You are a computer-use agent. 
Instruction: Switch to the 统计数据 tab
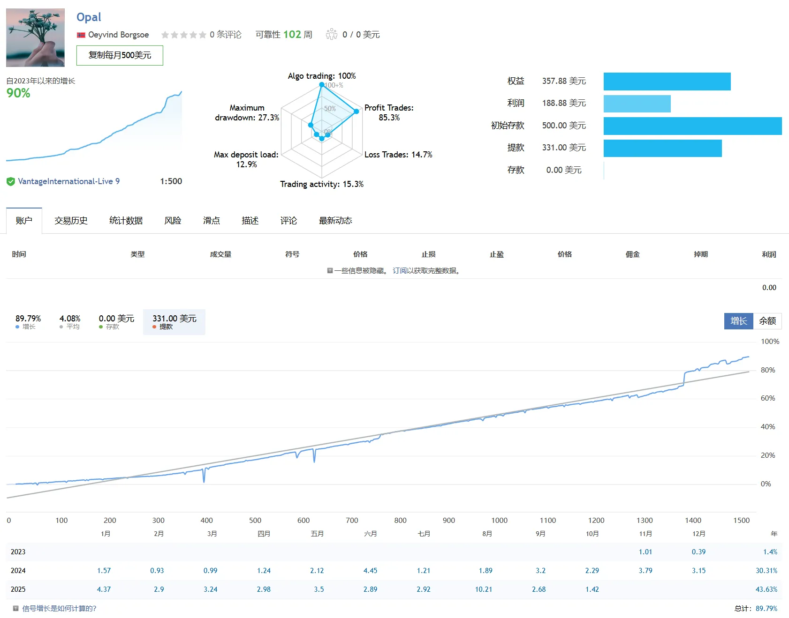(x=126, y=221)
